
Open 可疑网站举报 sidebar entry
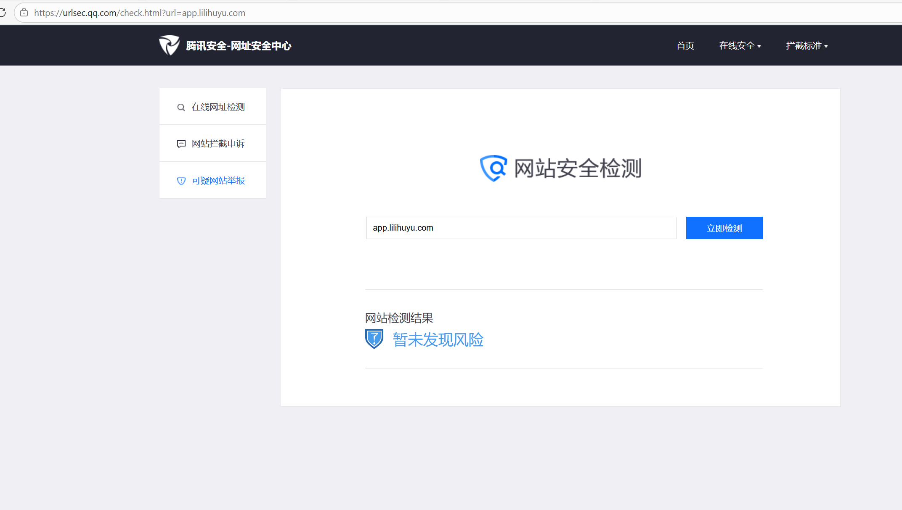pyautogui.click(x=218, y=181)
